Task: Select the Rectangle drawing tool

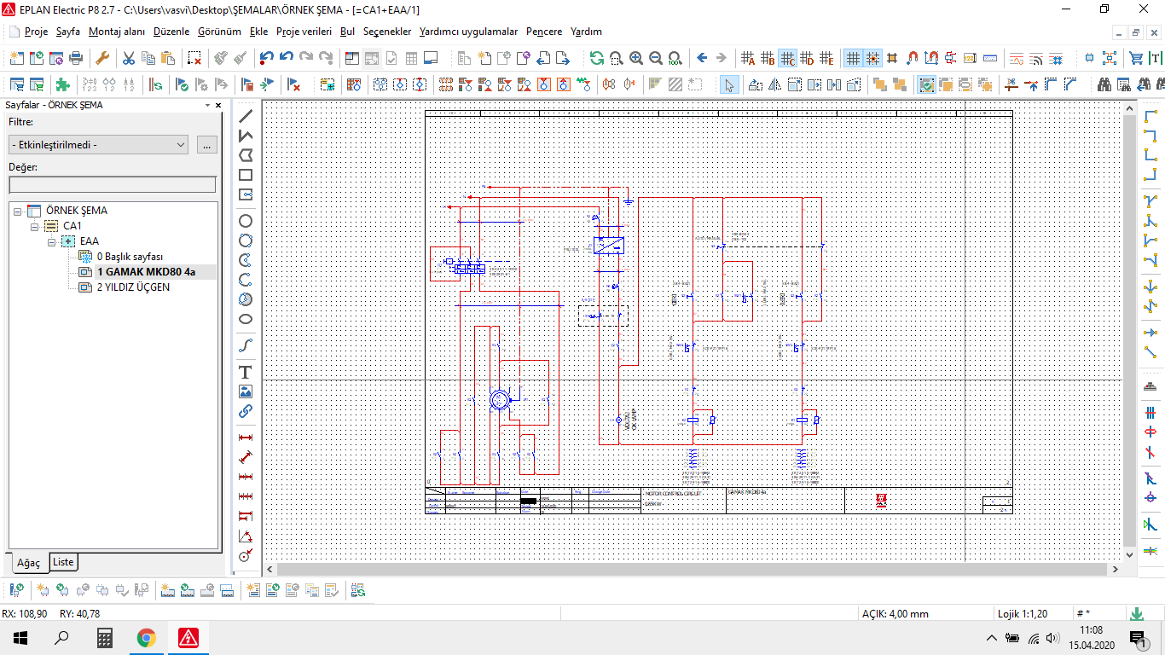Action: tap(246, 175)
